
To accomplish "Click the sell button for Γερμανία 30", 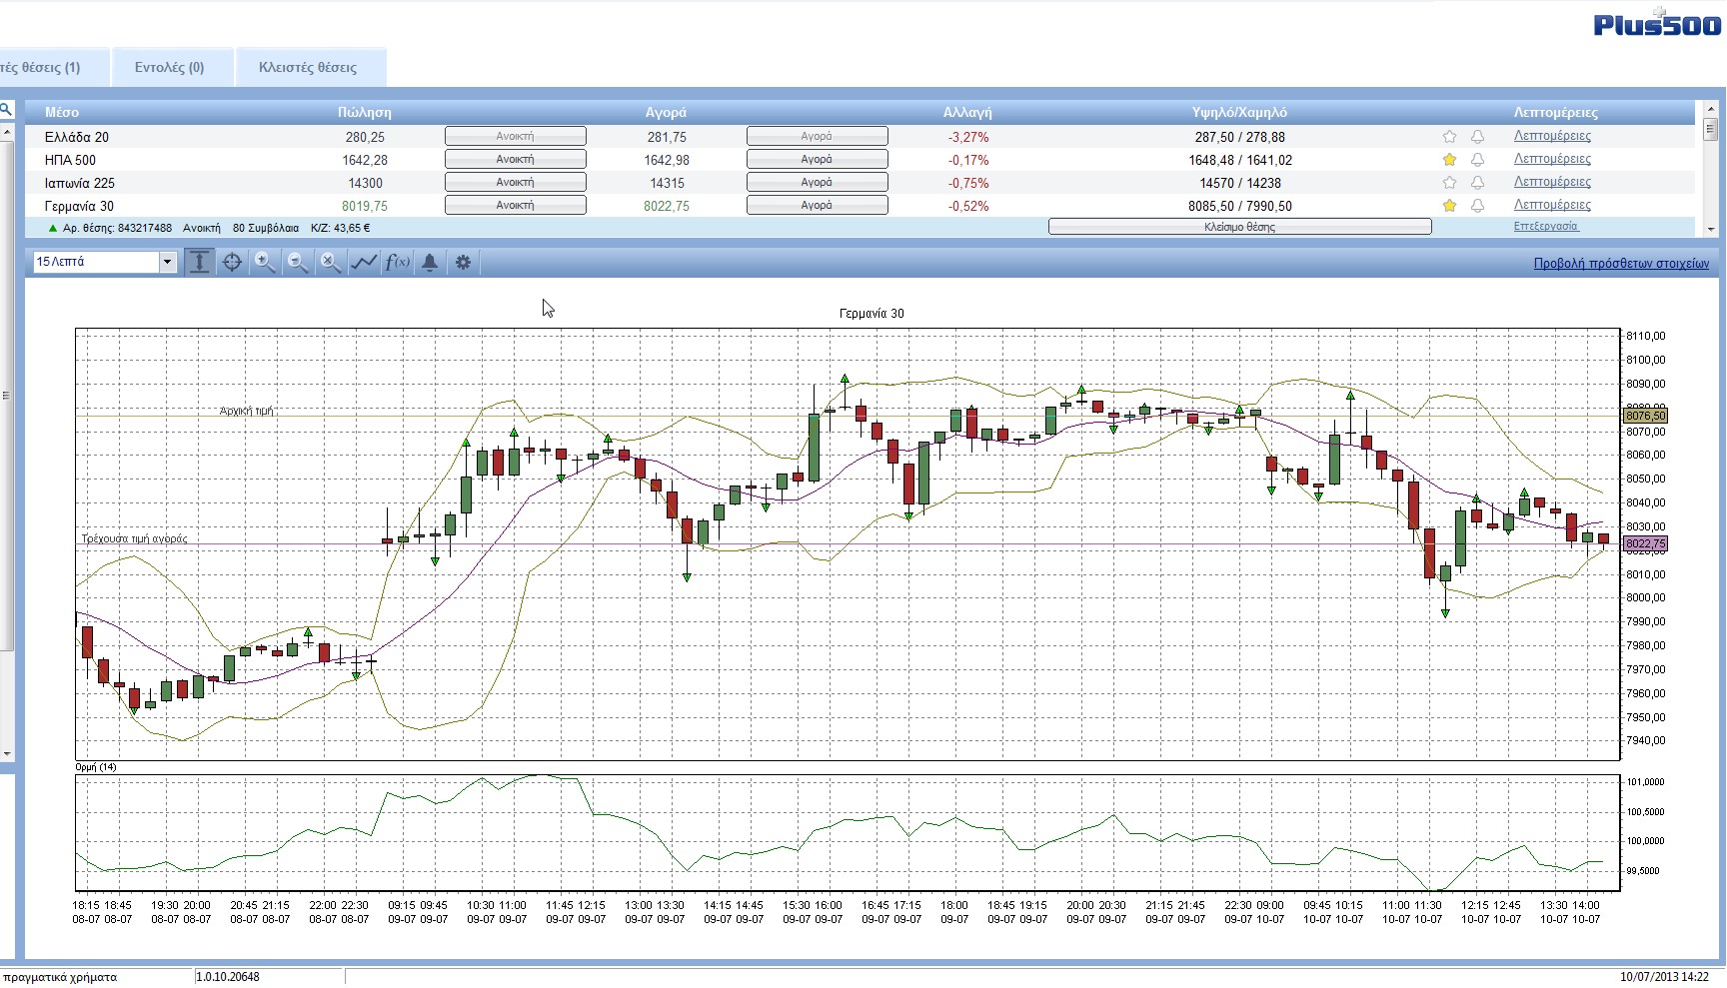I will point(516,205).
